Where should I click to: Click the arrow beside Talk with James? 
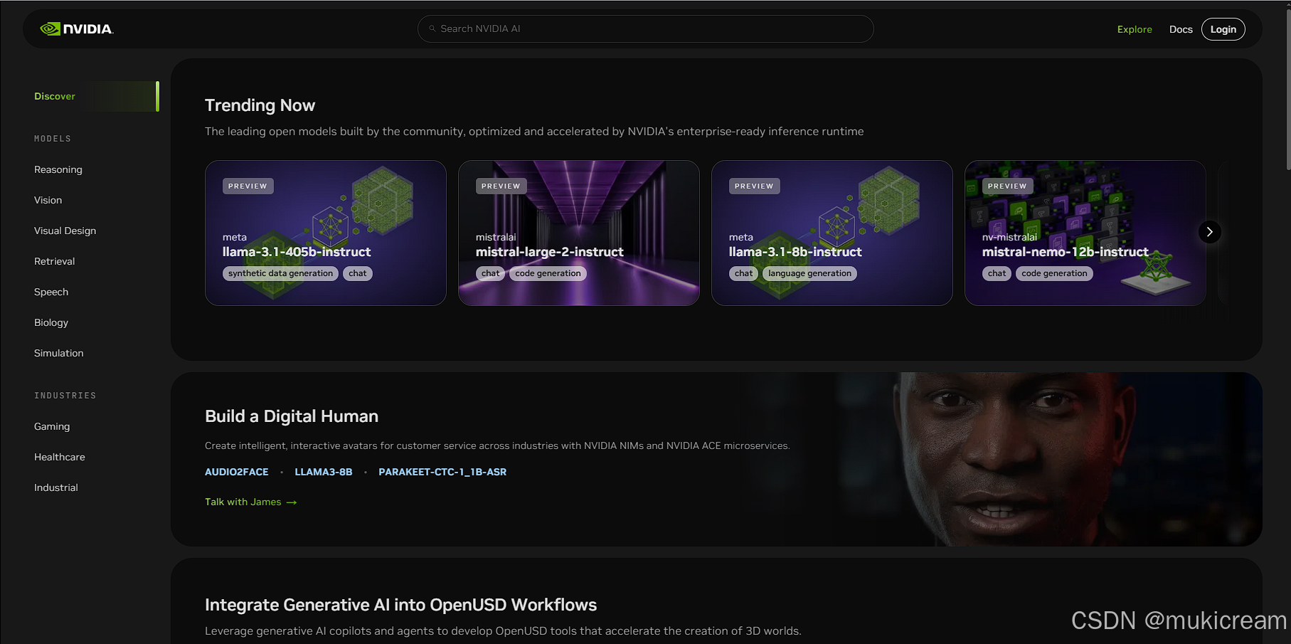[292, 502]
